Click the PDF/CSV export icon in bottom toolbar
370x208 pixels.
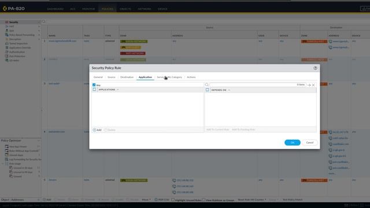(x=156, y=200)
